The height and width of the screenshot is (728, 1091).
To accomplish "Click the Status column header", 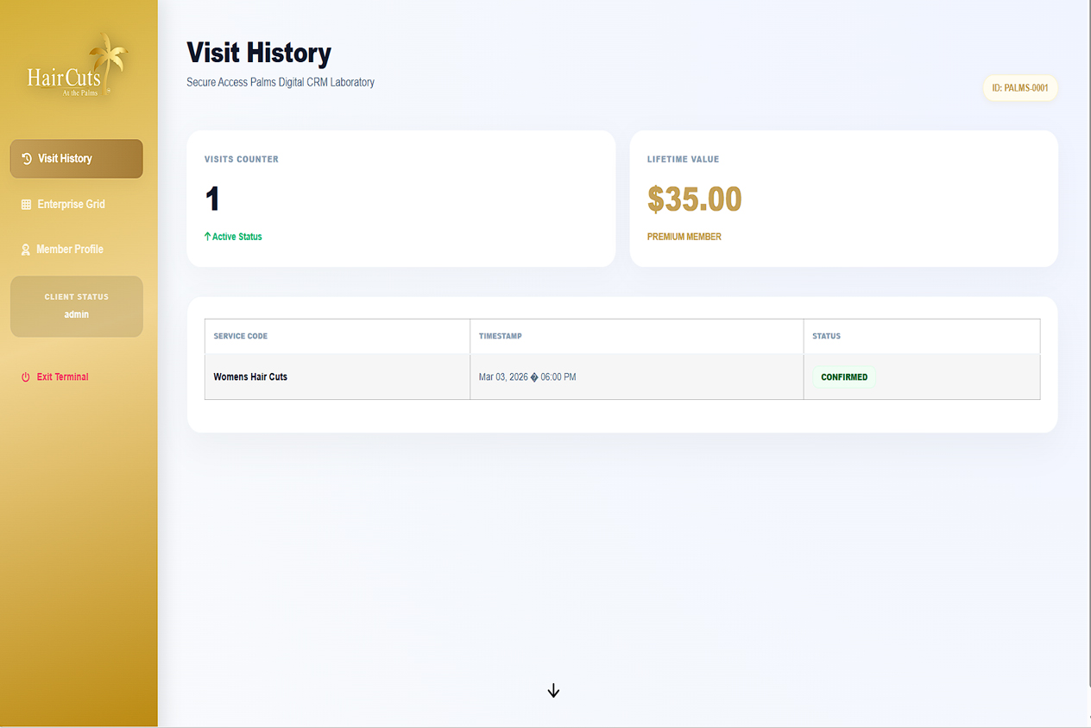I will (x=826, y=336).
